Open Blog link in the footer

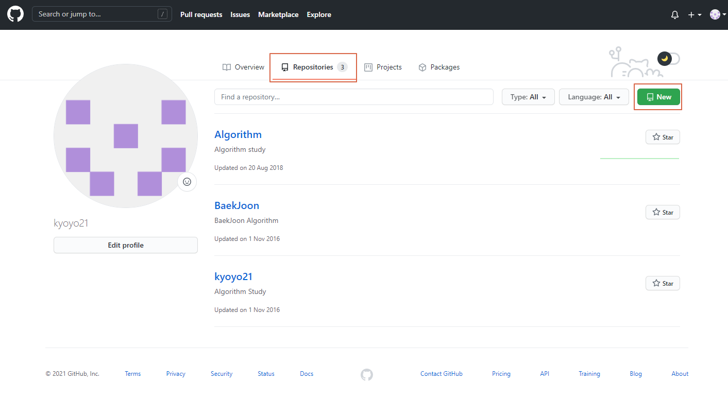click(636, 374)
